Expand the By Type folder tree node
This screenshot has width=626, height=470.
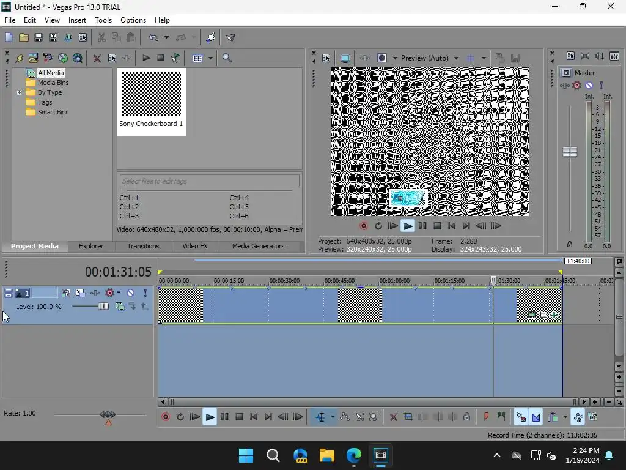pyautogui.click(x=19, y=93)
